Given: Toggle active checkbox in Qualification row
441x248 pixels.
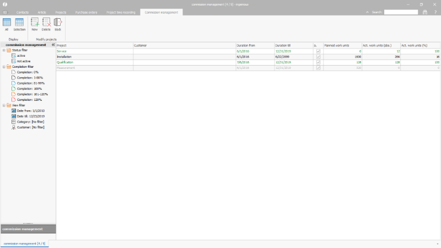Looking at the screenshot, I should pyautogui.click(x=318, y=62).
